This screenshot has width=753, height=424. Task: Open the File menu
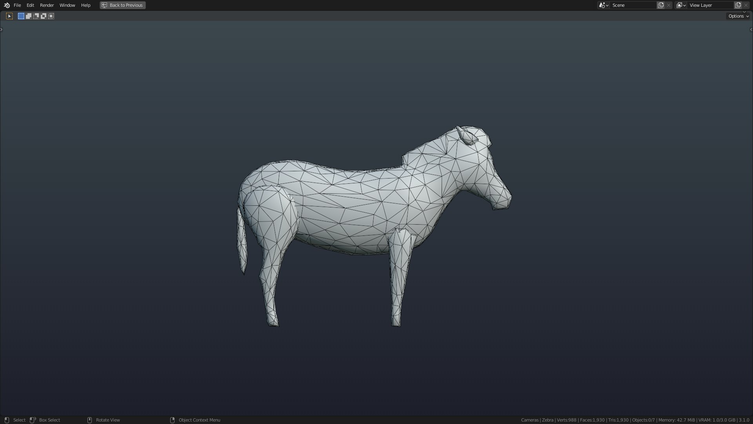coord(17,5)
